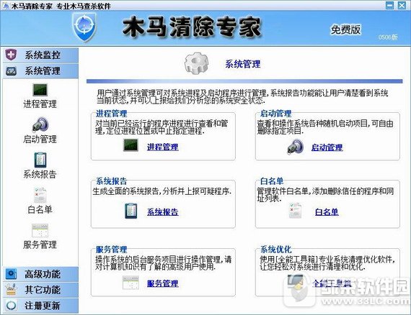Click the 免费版 label in the header

click(345, 29)
